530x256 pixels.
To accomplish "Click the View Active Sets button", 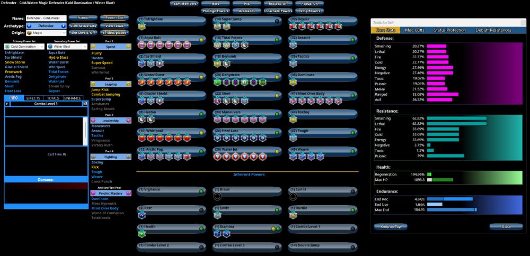I will point(83,25).
